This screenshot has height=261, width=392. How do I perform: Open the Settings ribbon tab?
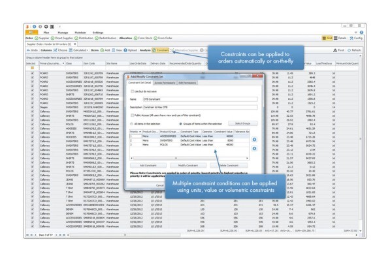[98, 33]
